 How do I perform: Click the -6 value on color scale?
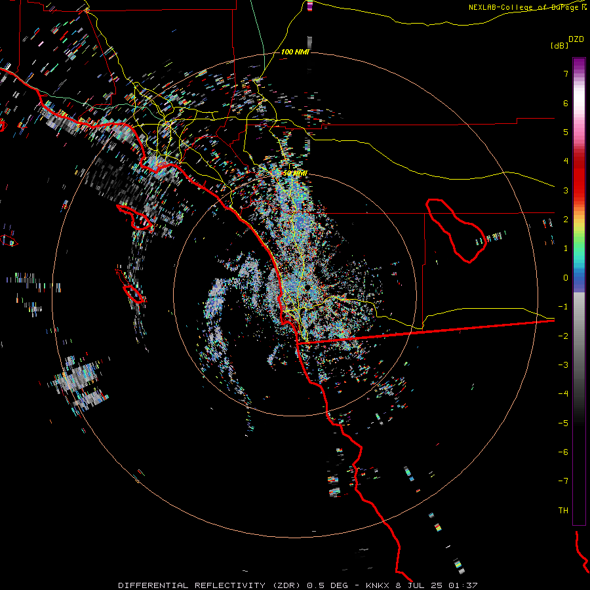pyautogui.click(x=563, y=452)
